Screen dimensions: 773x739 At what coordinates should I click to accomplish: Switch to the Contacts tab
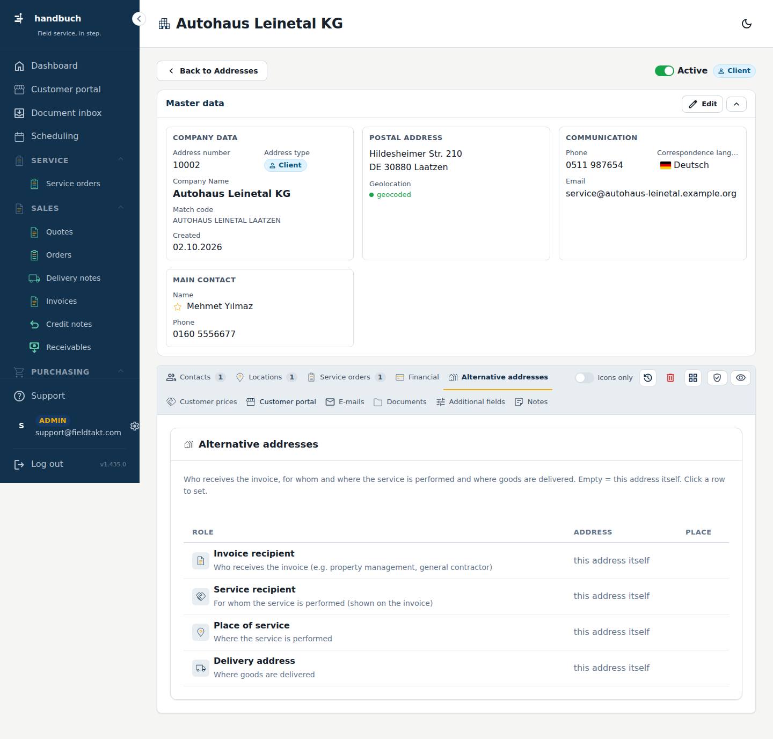195,377
